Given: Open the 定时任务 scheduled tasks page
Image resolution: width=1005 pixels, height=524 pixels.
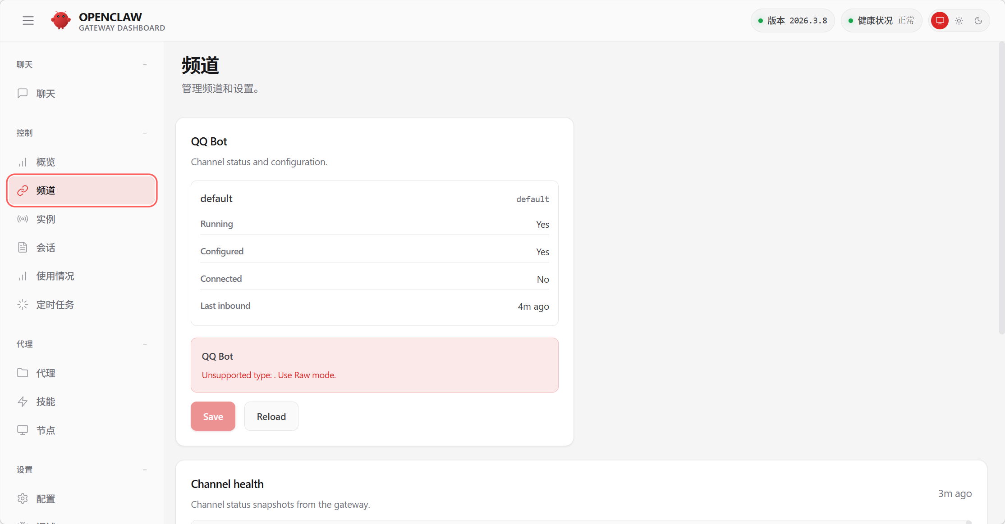Looking at the screenshot, I should coord(55,305).
